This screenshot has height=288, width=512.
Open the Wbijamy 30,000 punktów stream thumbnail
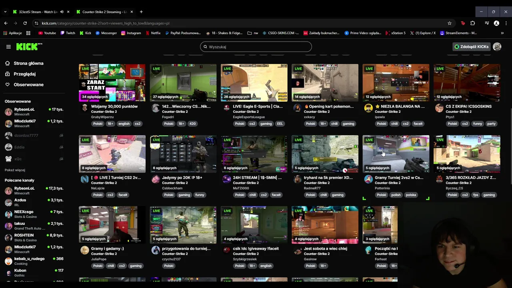(x=112, y=82)
